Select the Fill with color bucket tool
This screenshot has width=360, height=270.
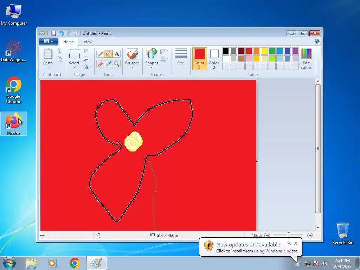pyautogui.click(x=108, y=54)
